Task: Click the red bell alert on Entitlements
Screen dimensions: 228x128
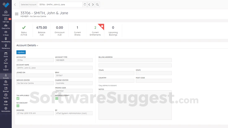Action: click(x=102, y=26)
